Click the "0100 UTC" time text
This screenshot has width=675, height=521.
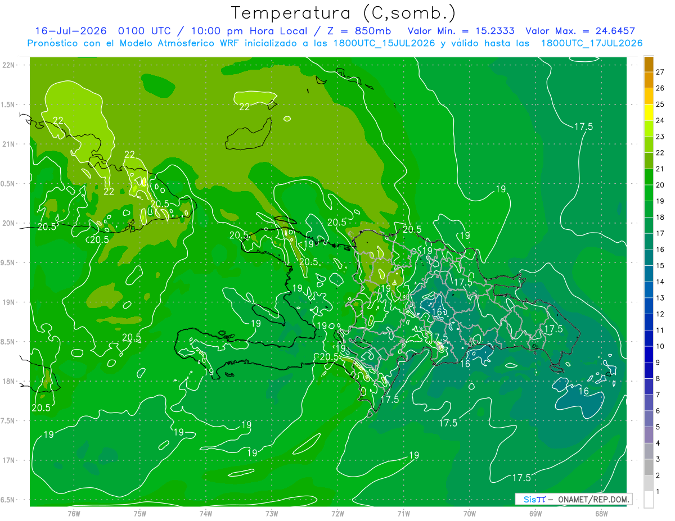pyautogui.click(x=144, y=31)
